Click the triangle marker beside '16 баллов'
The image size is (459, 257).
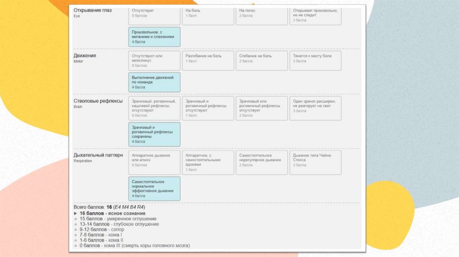coord(75,214)
